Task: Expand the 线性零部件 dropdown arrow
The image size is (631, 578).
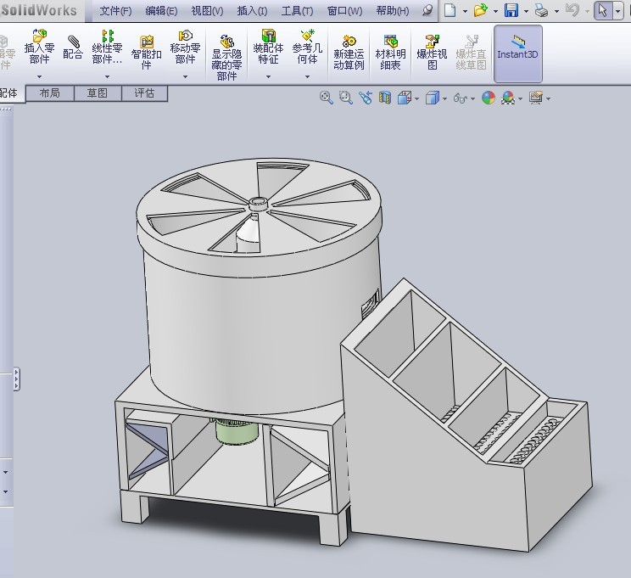Action: 107,76
